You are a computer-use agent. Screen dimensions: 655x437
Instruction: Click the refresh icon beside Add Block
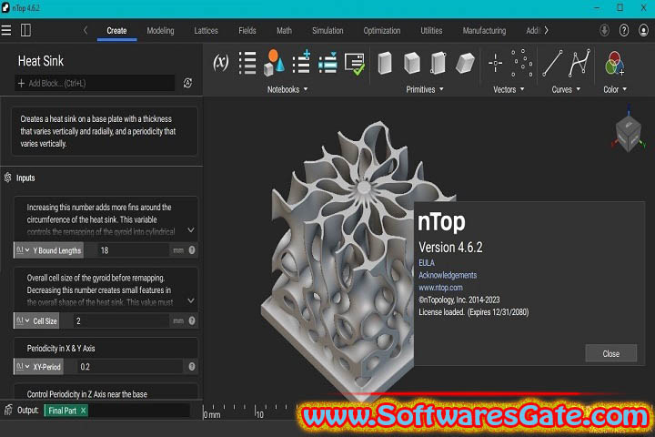[187, 83]
